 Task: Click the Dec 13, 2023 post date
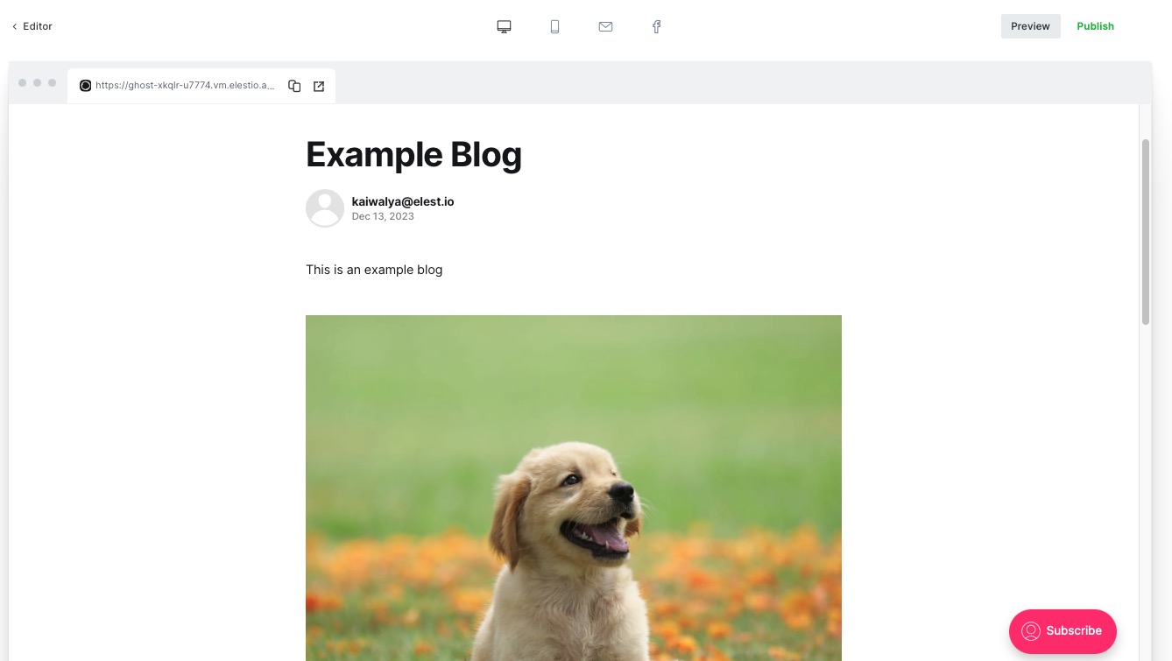383,216
